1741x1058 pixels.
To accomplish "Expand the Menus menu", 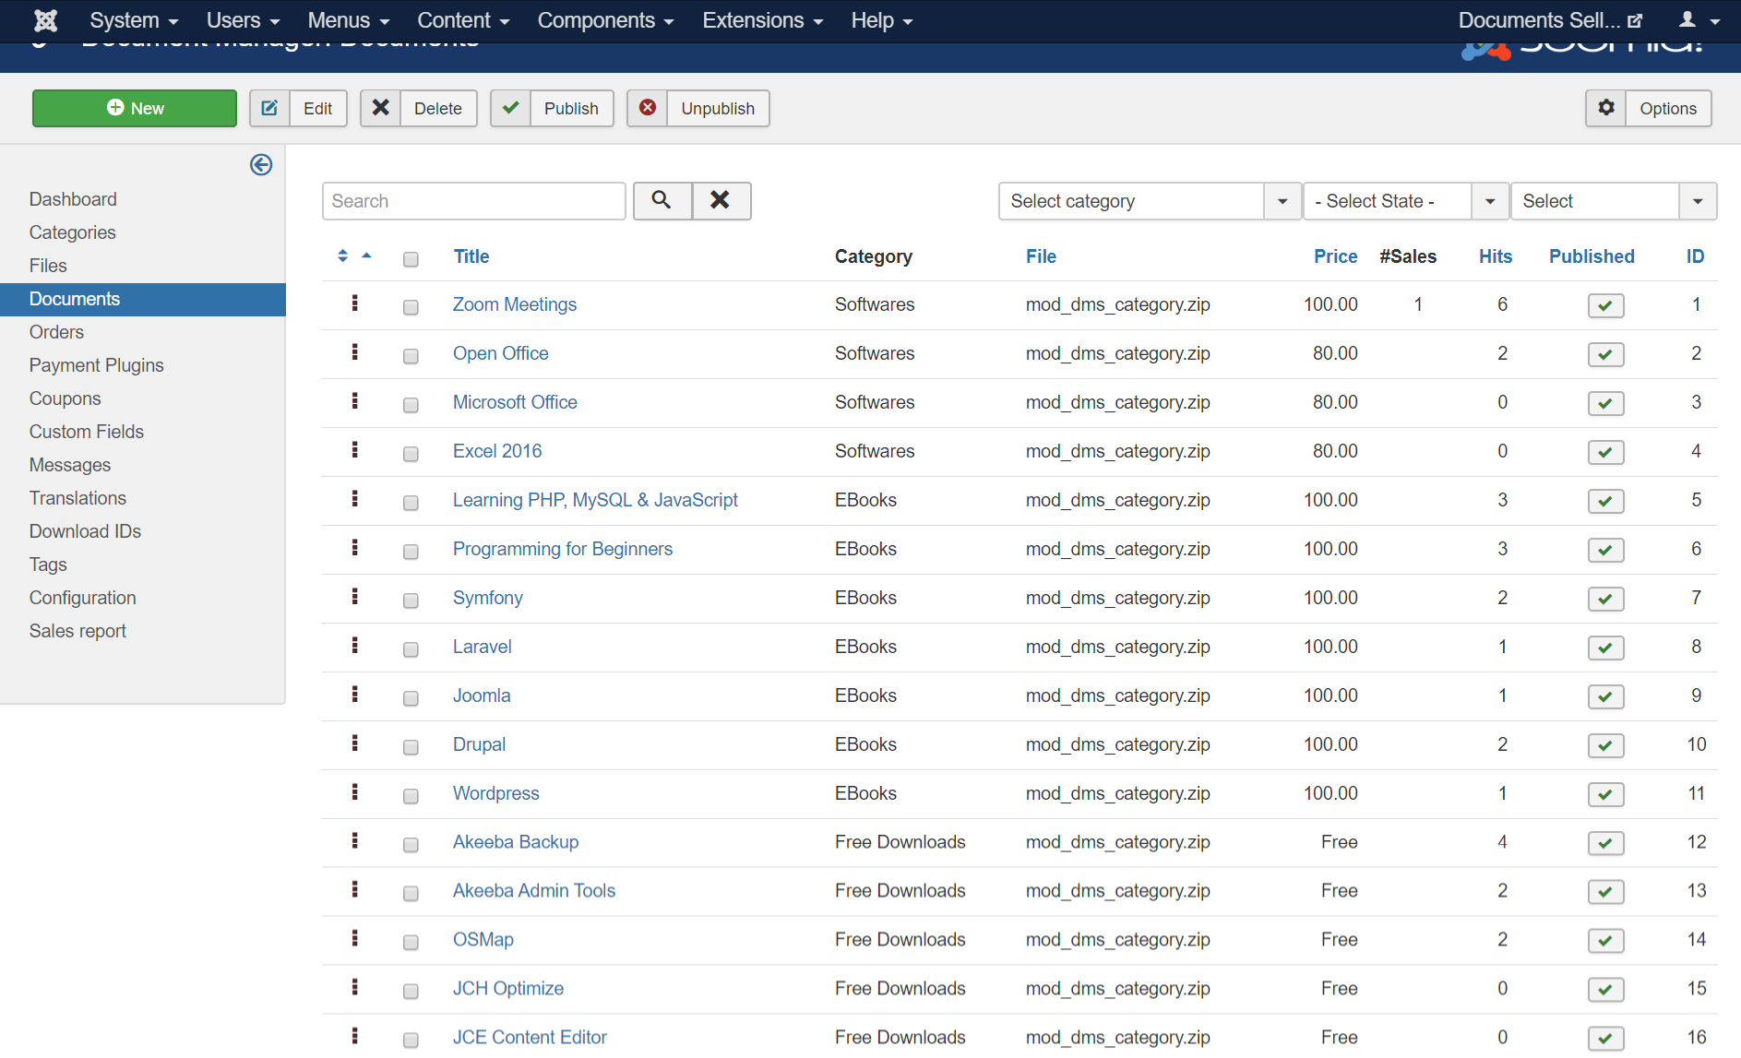I will pyautogui.click(x=349, y=20).
